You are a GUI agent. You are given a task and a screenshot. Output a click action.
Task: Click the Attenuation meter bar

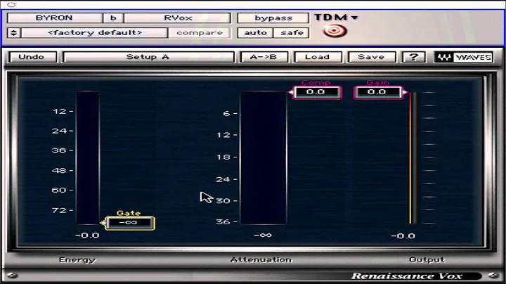(264, 157)
